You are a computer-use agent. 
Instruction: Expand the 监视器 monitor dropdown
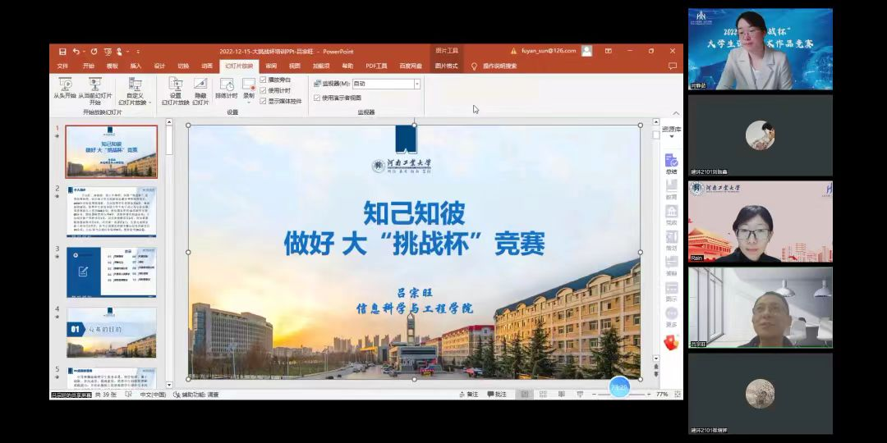click(x=416, y=84)
